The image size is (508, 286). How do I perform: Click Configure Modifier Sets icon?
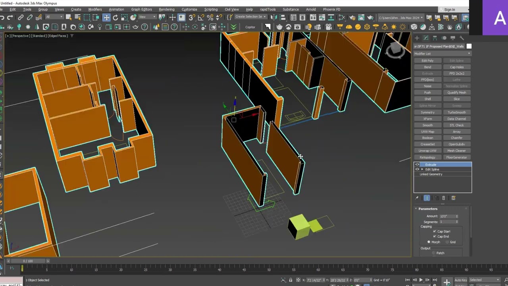(x=453, y=198)
